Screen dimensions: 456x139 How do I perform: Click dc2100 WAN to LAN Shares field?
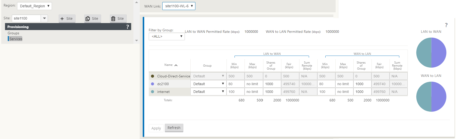(362, 84)
